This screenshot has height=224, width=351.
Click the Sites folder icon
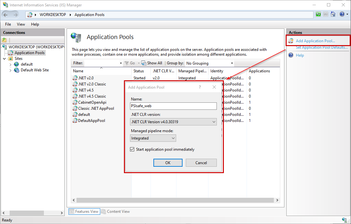click(x=11, y=59)
